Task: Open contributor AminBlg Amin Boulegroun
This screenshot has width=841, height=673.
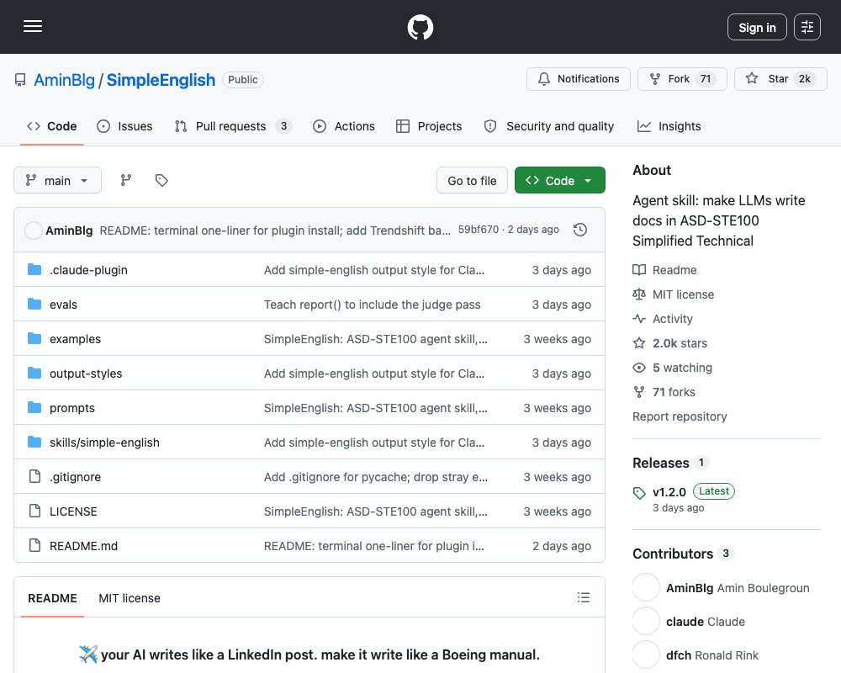Action: (738, 588)
